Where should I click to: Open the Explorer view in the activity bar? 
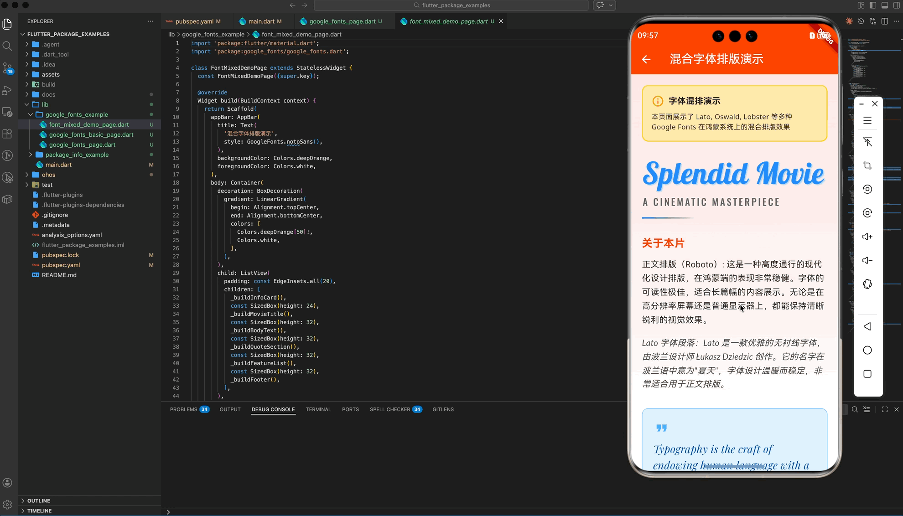pos(7,24)
